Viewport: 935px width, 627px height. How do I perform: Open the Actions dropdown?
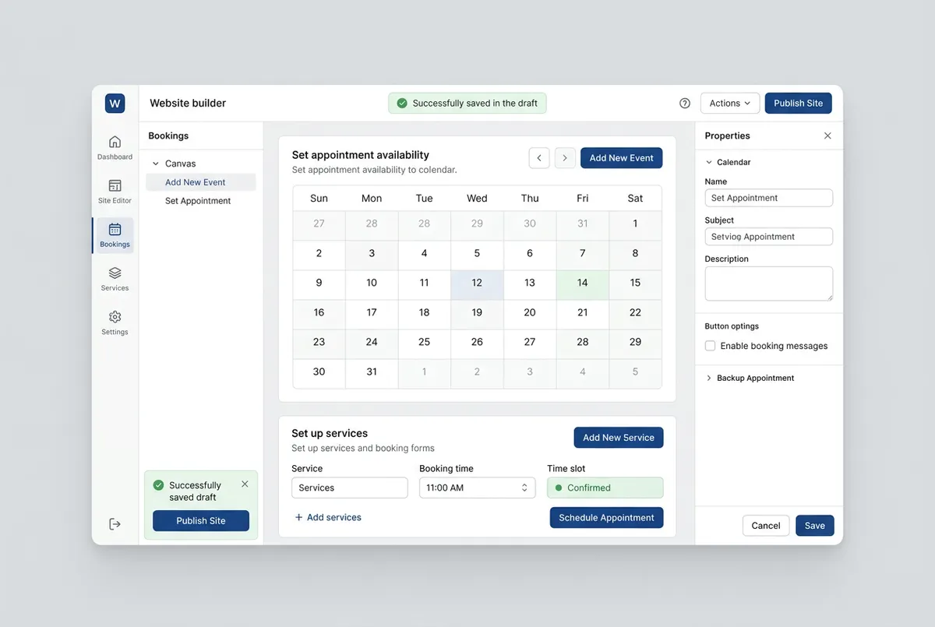click(730, 103)
